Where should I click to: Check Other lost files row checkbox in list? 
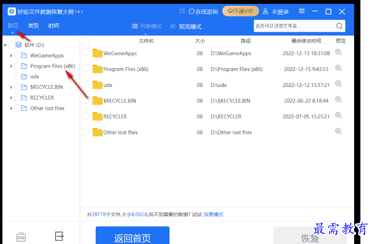click(x=86, y=132)
